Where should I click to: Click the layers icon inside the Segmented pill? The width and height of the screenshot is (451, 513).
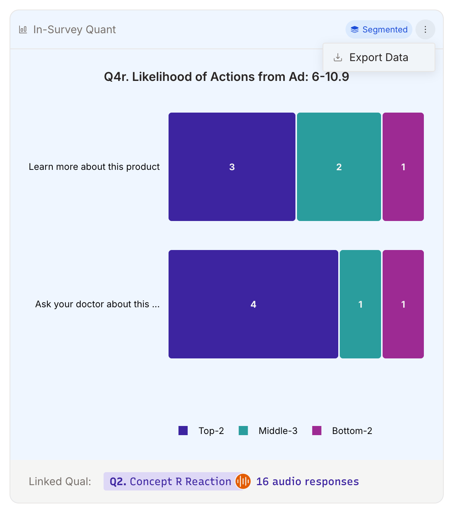(x=355, y=29)
